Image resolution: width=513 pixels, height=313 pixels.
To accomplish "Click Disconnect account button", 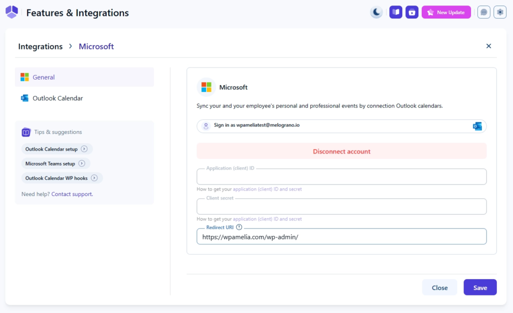I will (341, 151).
